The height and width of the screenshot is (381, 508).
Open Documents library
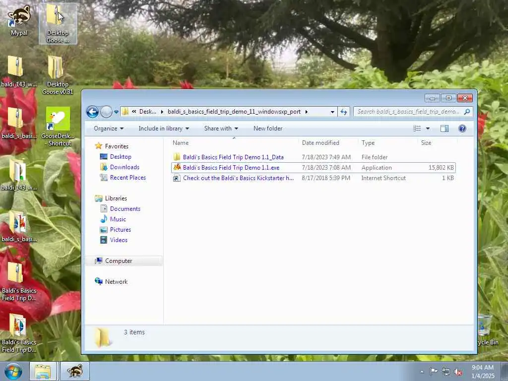[120, 209]
